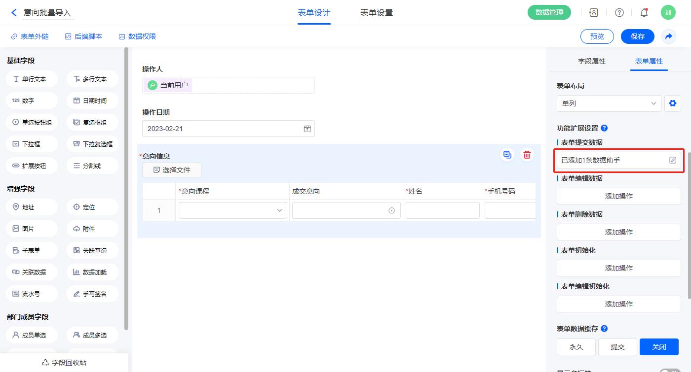Click the back arrow beside 意向批量导入
691x372 pixels.
pyautogui.click(x=14, y=13)
